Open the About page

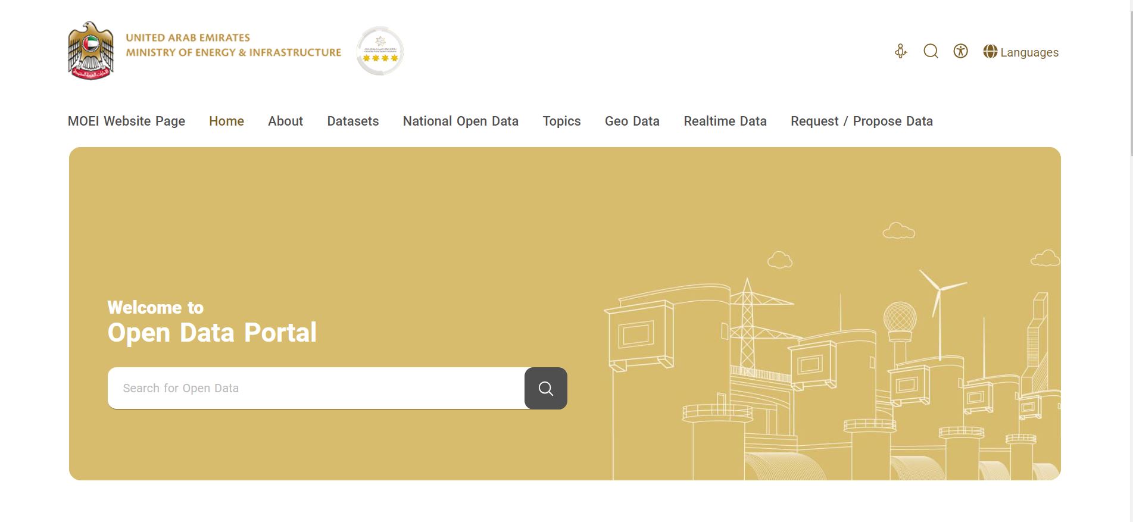click(x=285, y=121)
